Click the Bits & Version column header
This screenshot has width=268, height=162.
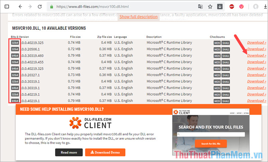[20, 37]
